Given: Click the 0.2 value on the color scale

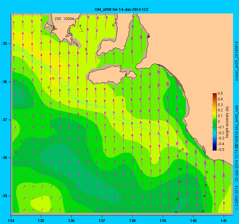Looking at the screenshot, I should click(220, 110).
